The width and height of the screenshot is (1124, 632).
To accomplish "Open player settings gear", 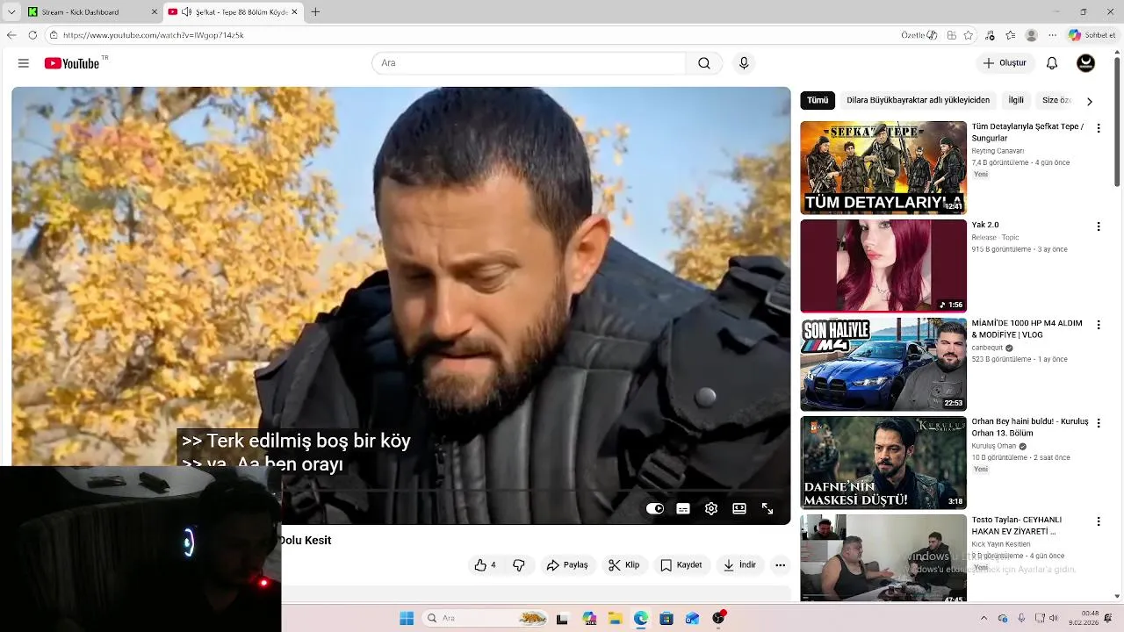I will [711, 508].
